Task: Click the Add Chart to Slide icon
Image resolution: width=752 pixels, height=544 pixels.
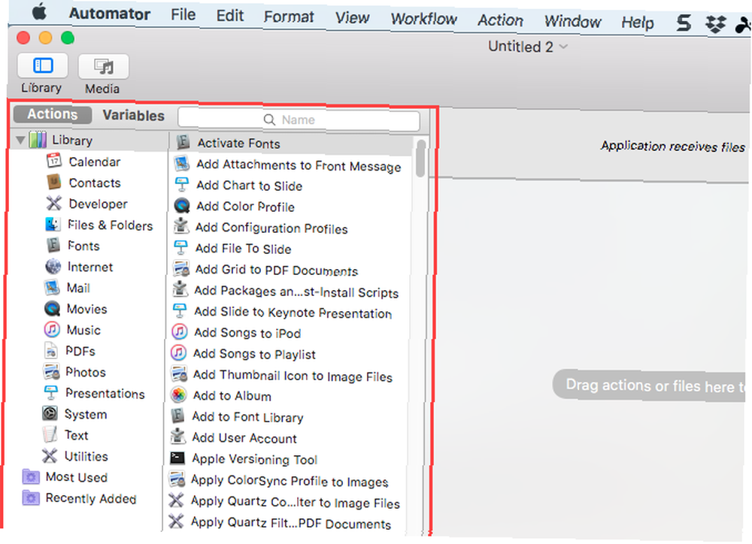Action: click(182, 185)
